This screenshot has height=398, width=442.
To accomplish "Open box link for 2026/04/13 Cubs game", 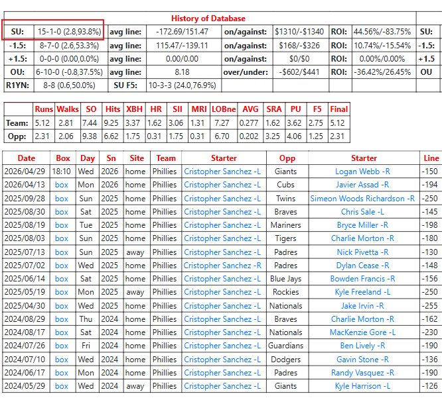I will [x=62, y=185].
